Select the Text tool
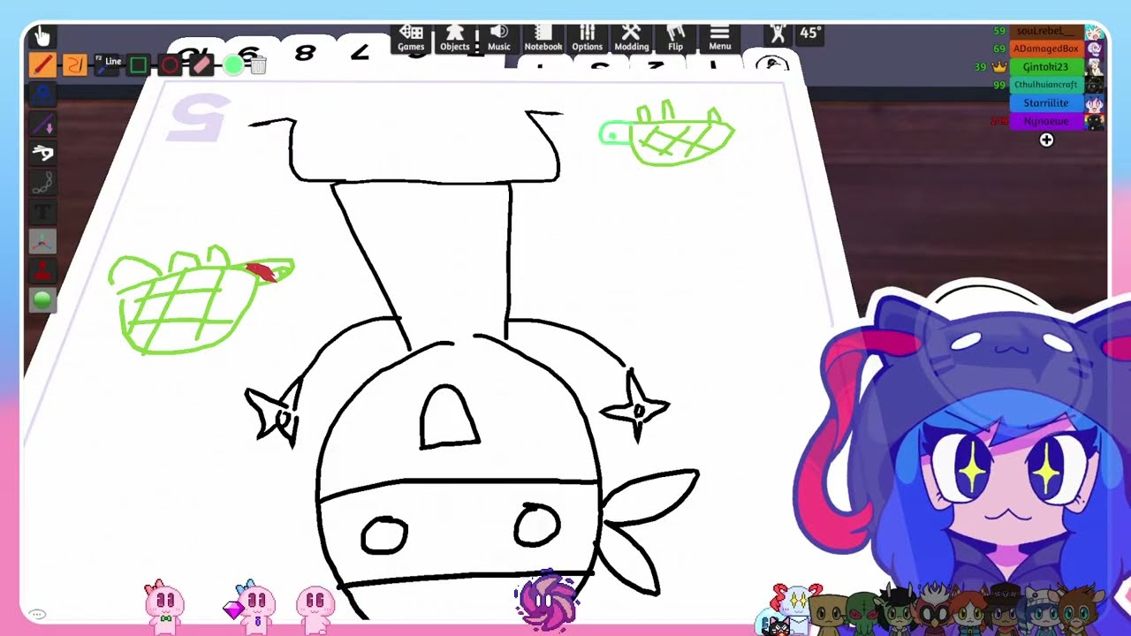Screen dimensions: 1131x636 (x=42, y=211)
